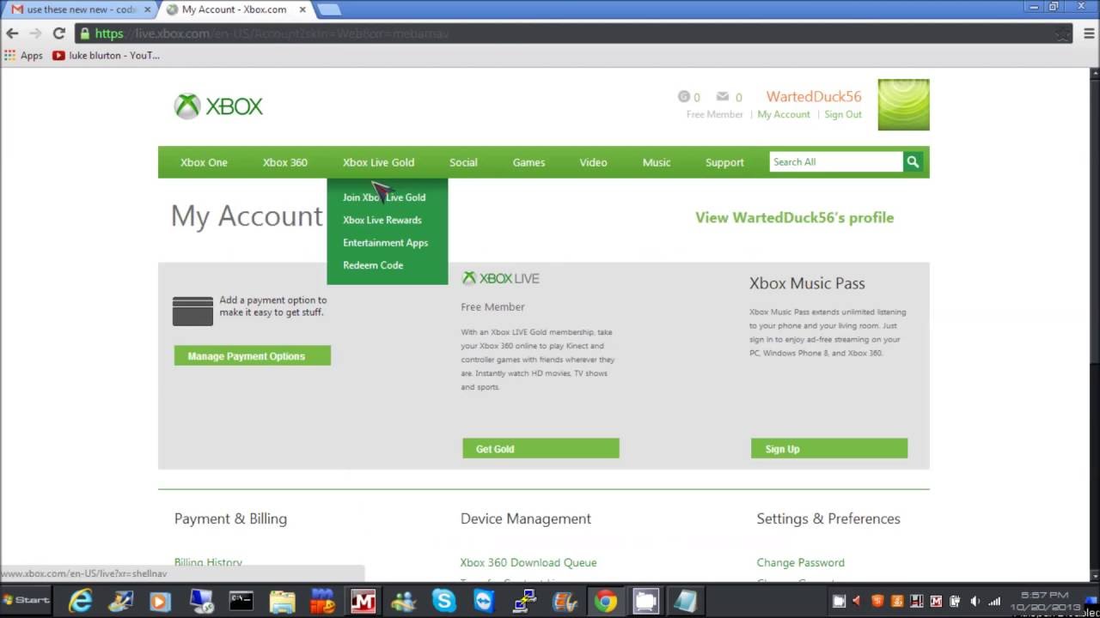Open the messages envelope icon
This screenshot has height=618, width=1100.
click(x=723, y=97)
